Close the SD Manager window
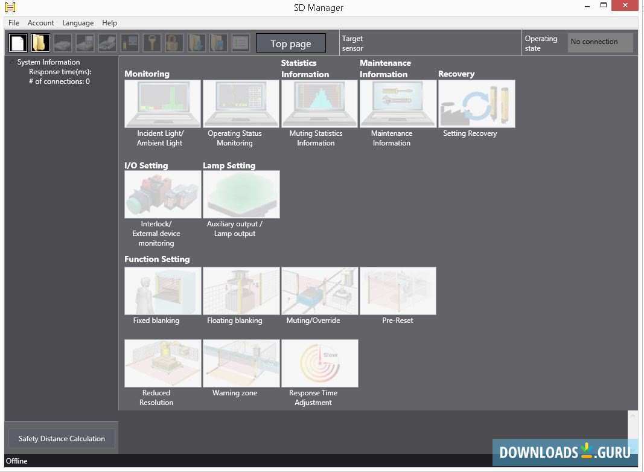 pos(625,5)
